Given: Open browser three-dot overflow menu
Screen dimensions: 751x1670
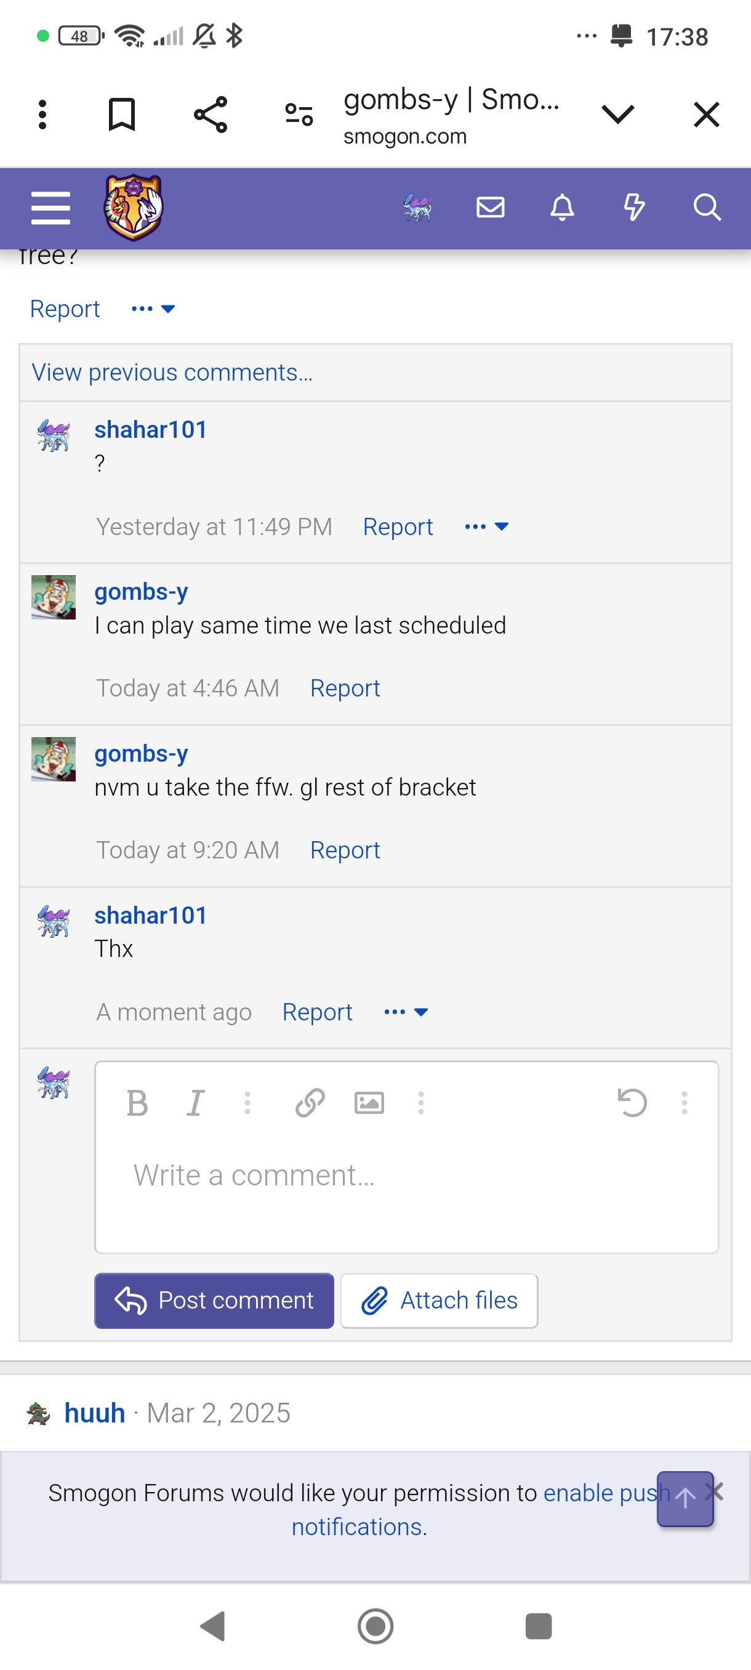Looking at the screenshot, I should click(x=42, y=115).
